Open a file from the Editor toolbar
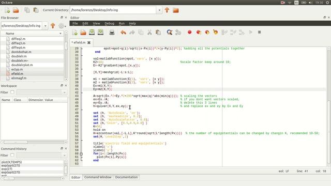Screen dimensions: 331x186 click(83, 32)
